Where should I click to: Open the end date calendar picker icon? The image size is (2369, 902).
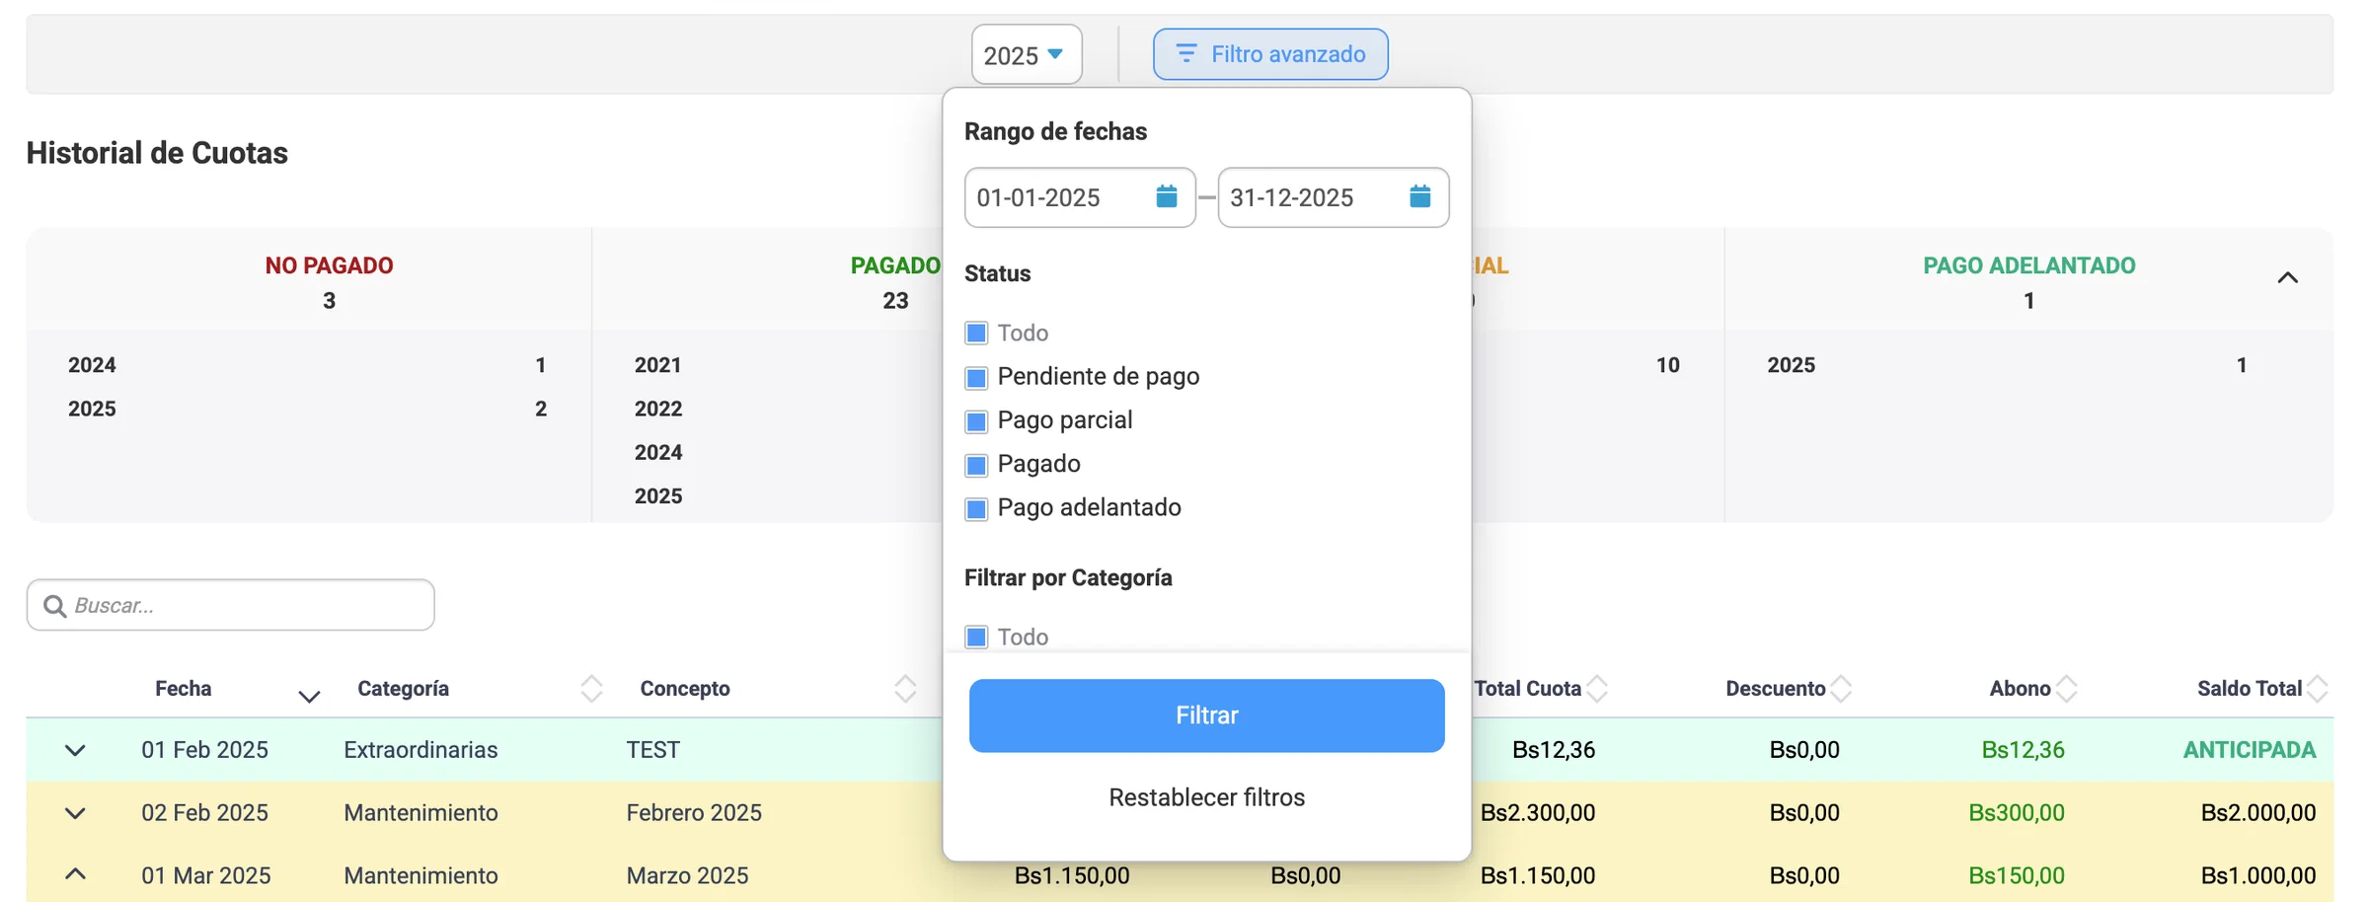pyautogui.click(x=1419, y=196)
